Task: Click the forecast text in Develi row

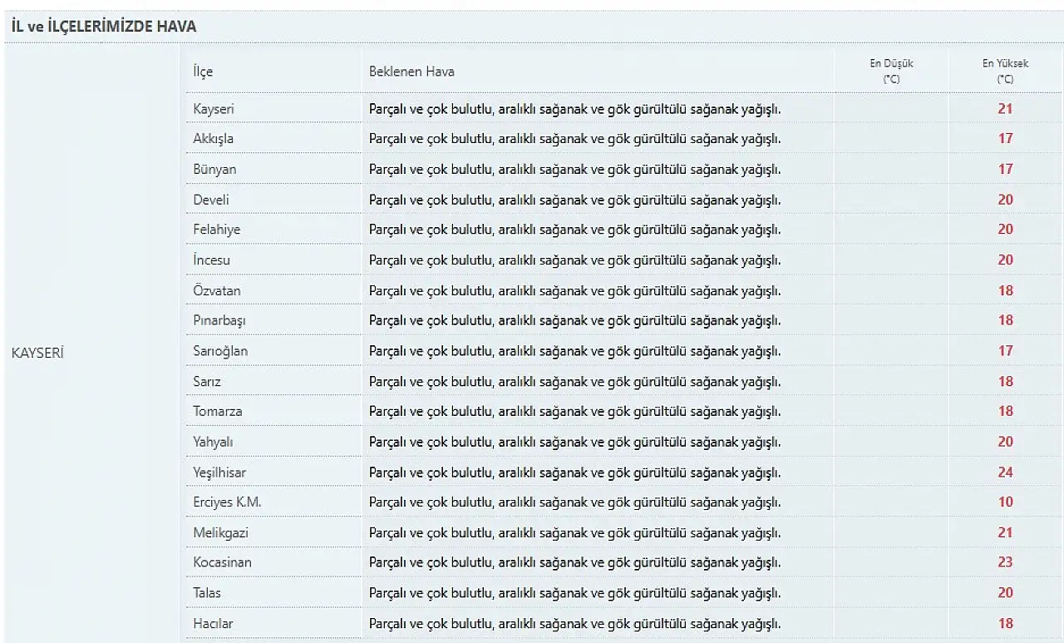Action: 575,200
